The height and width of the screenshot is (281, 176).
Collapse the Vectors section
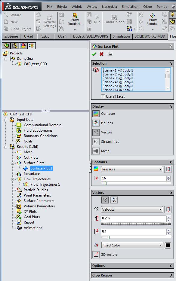[171, 193]
